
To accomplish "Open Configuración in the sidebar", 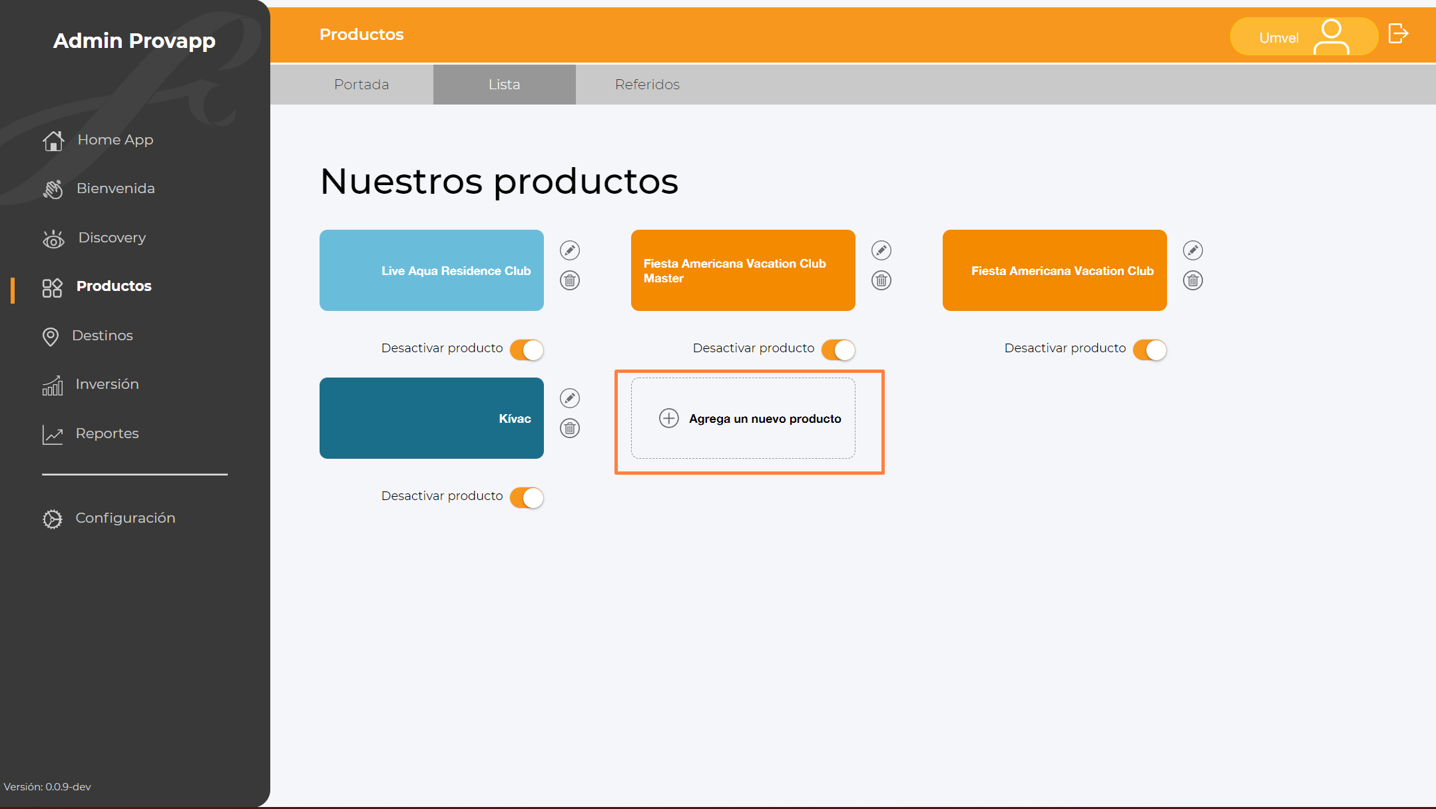I will click(125, 518).
